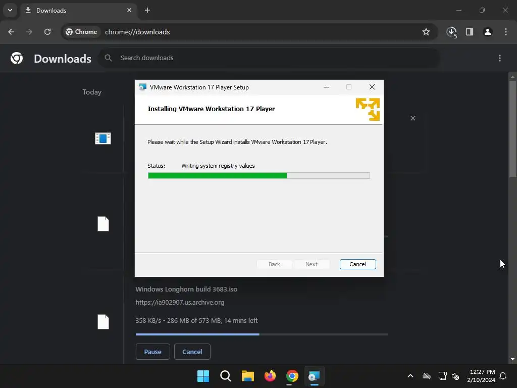This screenshot has height=388, width=517.
Task: Open network status tray icon
Action: pyautogui.click(x=442, y=376)
